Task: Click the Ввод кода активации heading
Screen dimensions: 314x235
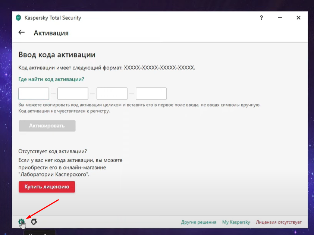Action: click(57, 55)
